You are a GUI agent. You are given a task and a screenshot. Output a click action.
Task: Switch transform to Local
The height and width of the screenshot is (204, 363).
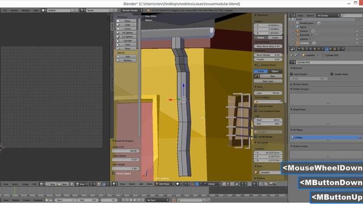275,37
